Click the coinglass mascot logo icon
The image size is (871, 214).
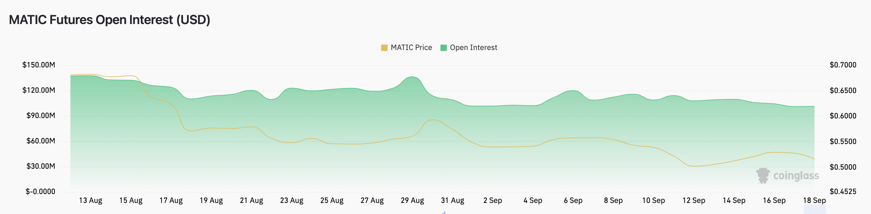pos(763,175)
